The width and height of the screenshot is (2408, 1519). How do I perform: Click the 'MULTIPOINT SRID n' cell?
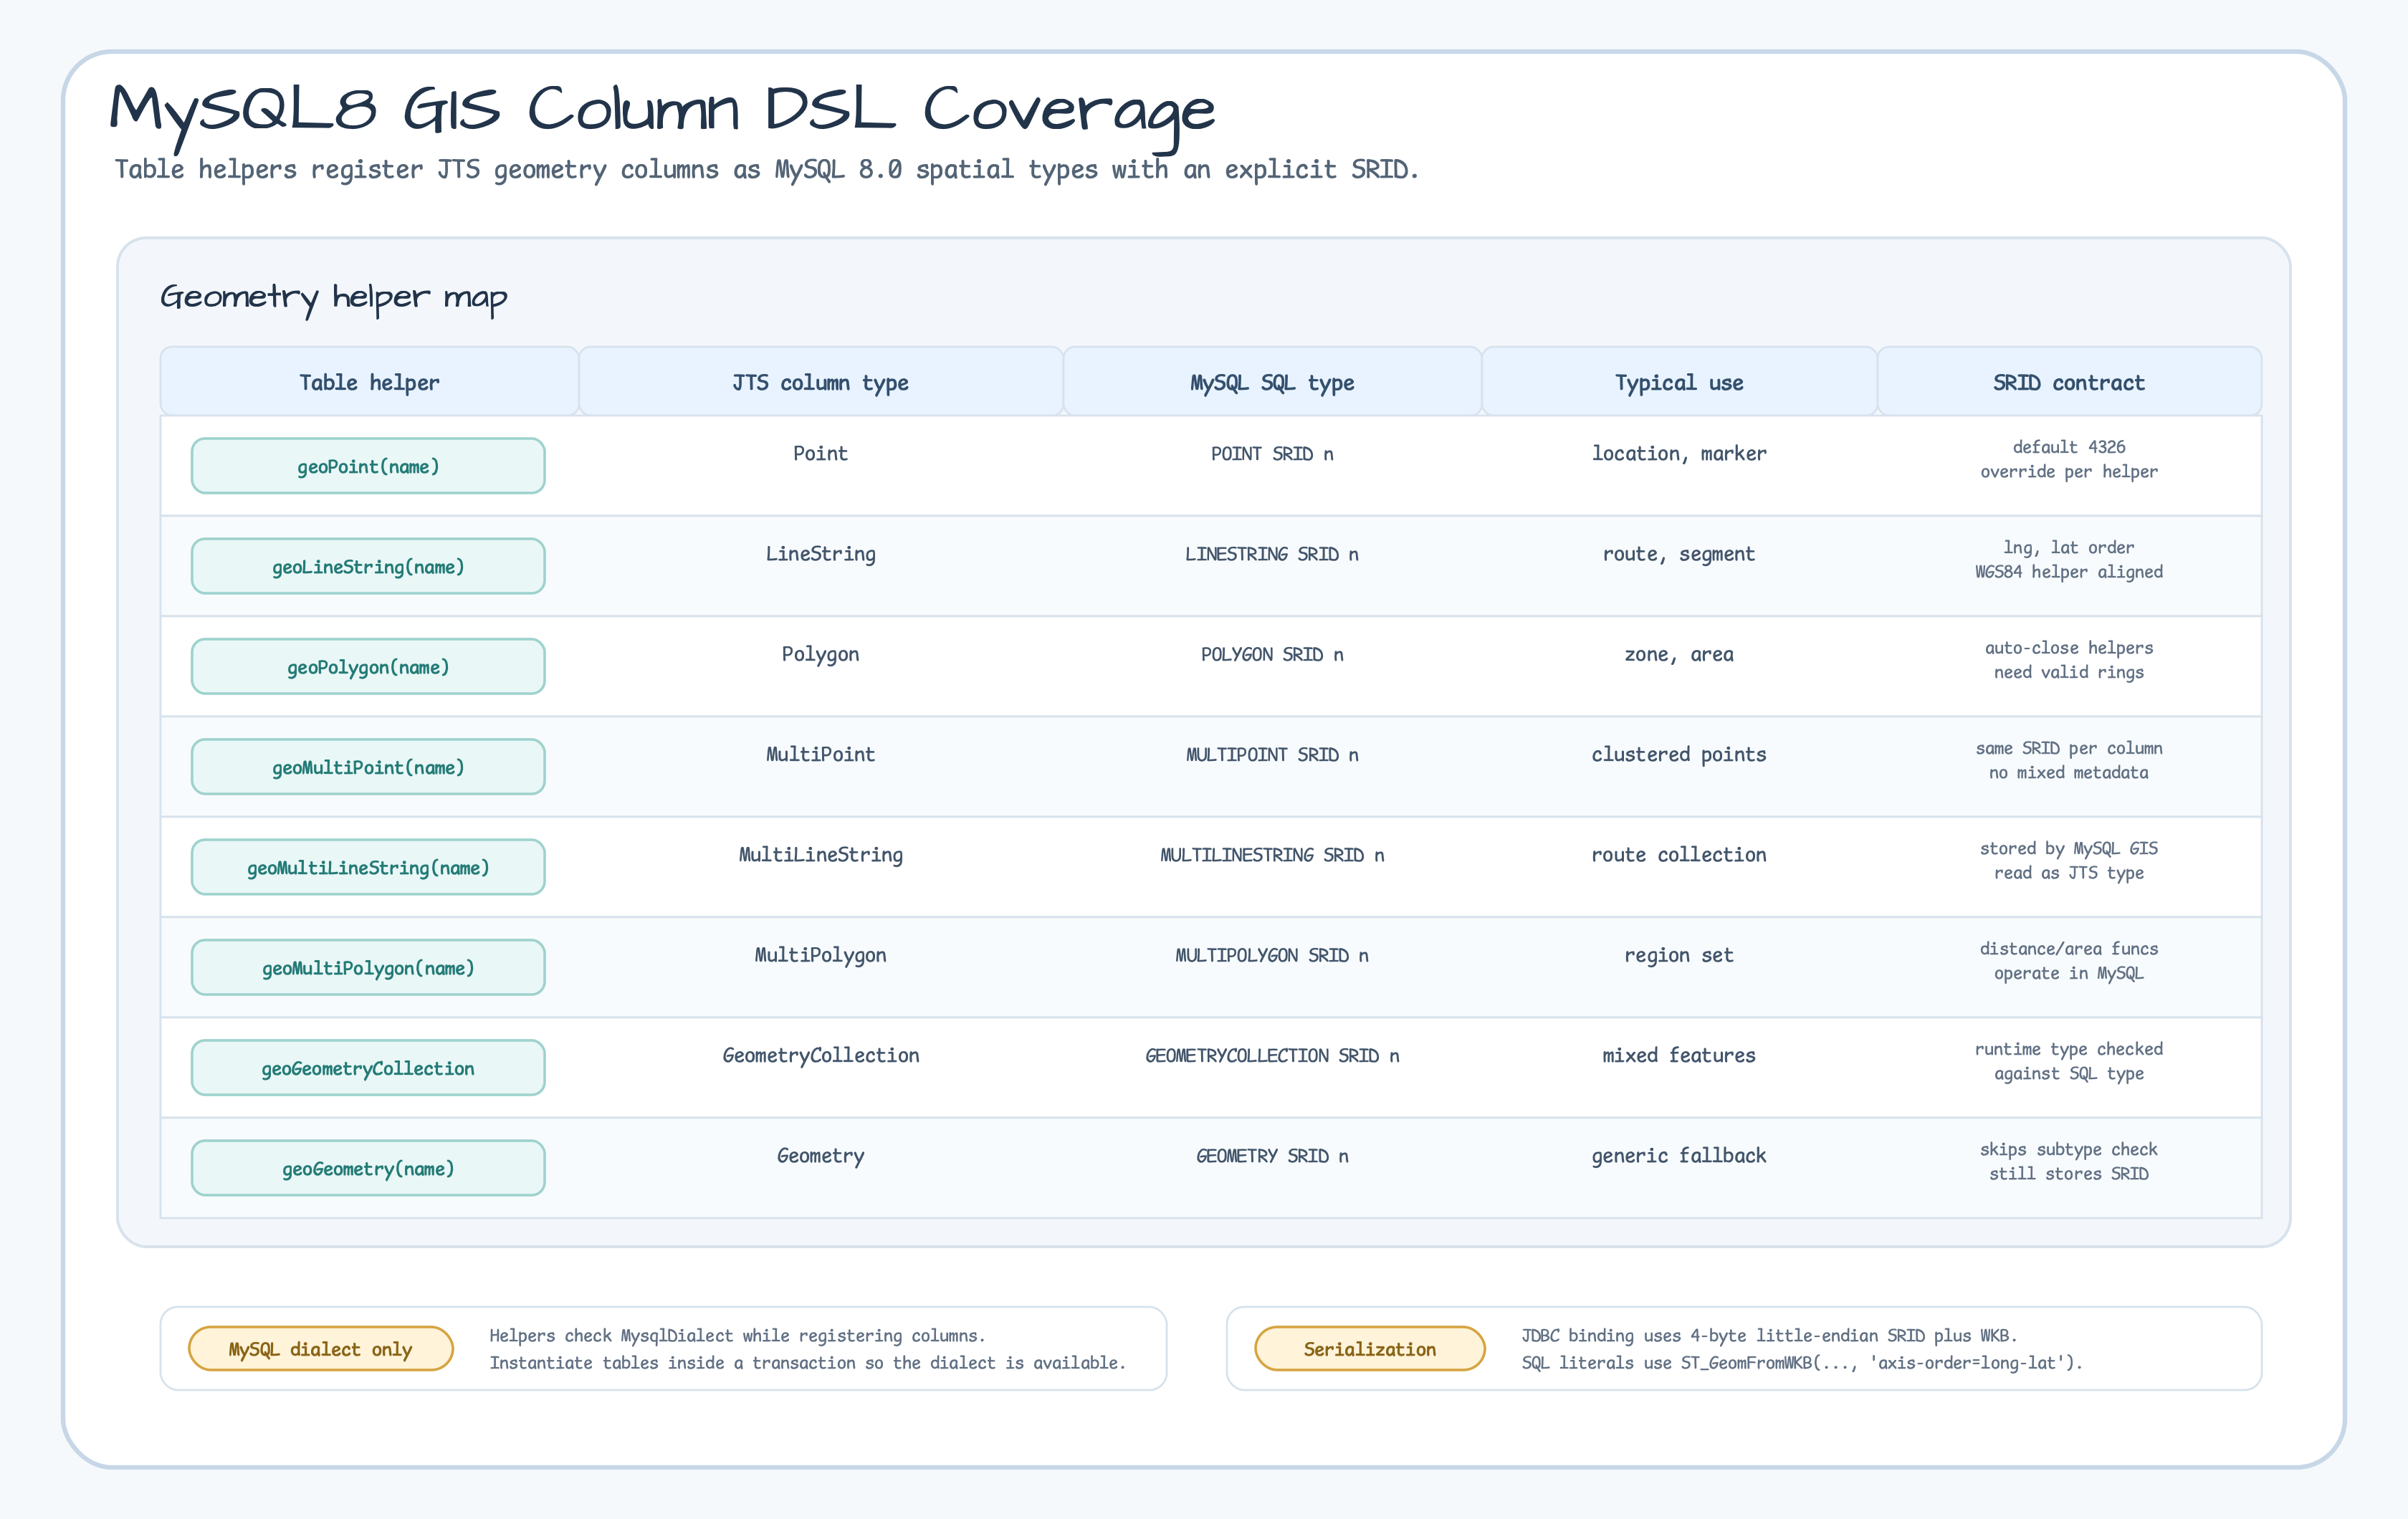pyautogui.click(x=1272, y=755)
